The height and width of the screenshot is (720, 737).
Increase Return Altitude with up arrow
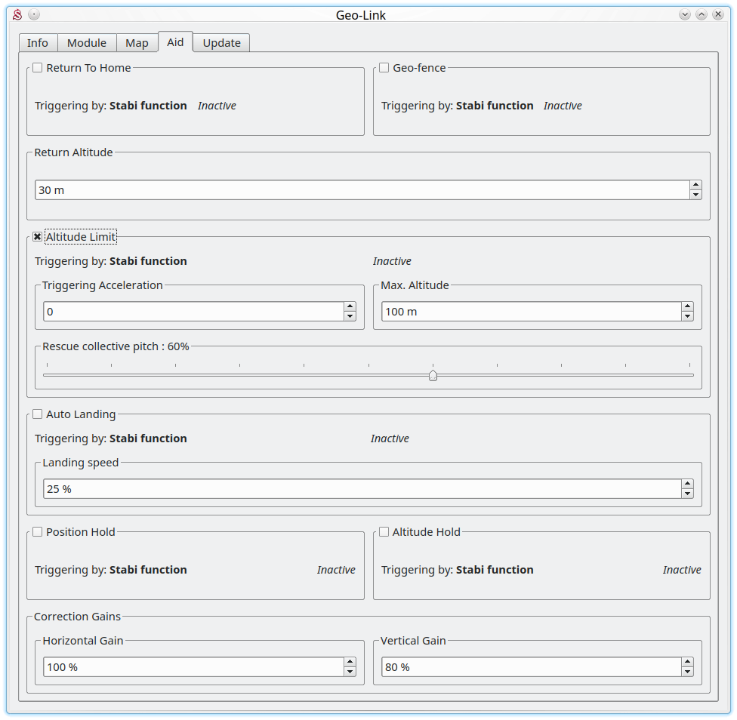pyautogui.click(x=695, y=186)
